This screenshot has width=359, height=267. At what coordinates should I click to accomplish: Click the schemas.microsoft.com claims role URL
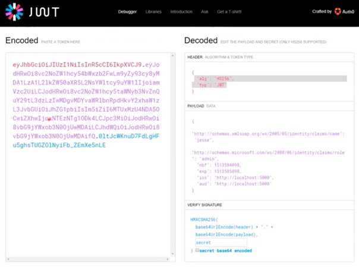268,152
